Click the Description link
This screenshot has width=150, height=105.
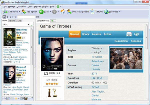coord(121,41)
